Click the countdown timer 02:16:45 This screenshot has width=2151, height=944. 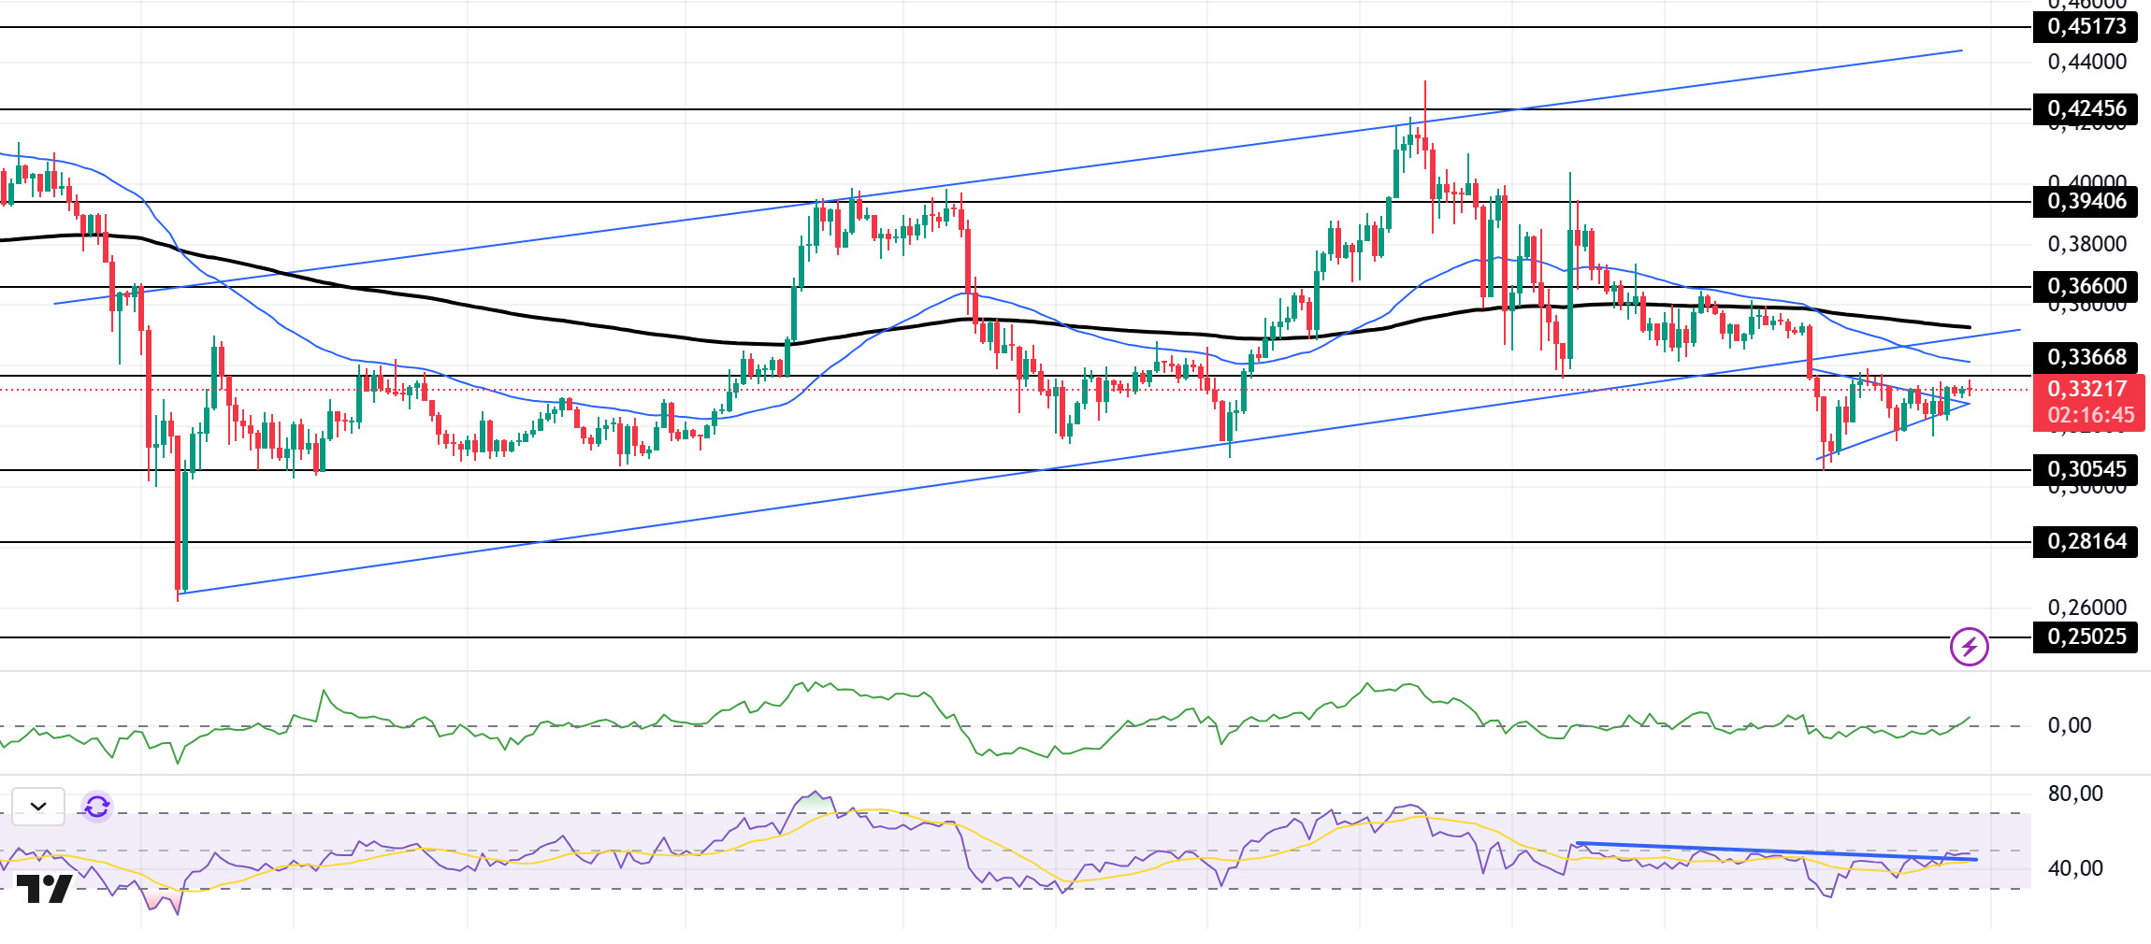tap(2091, 415)
